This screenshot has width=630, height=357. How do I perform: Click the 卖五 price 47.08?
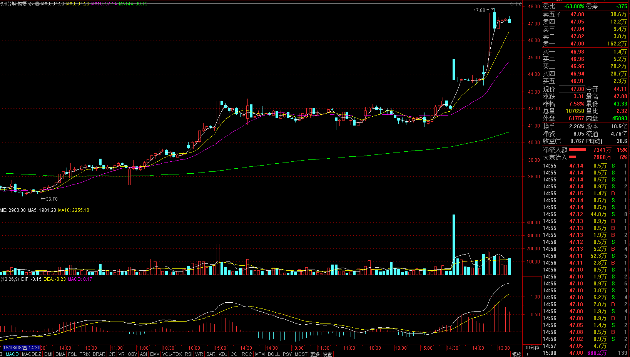pyautogui.click(x=577, y=14)
